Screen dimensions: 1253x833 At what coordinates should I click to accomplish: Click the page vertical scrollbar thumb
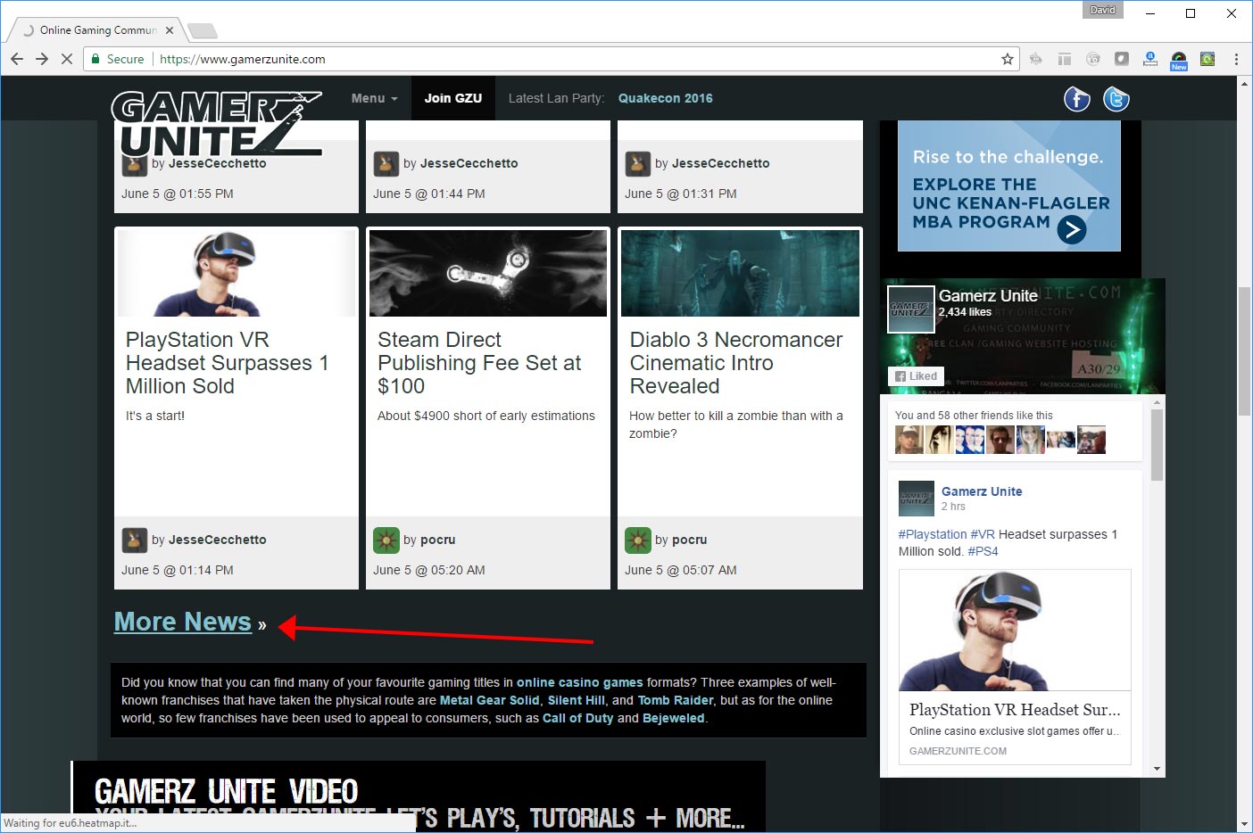point(1244,351)
